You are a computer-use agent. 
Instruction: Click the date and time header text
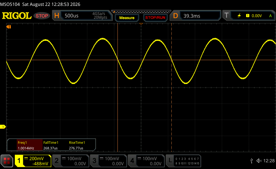point(51,4)
